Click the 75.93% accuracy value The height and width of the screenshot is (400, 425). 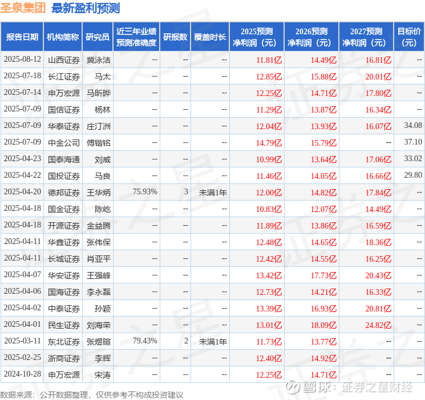[145, 191]
